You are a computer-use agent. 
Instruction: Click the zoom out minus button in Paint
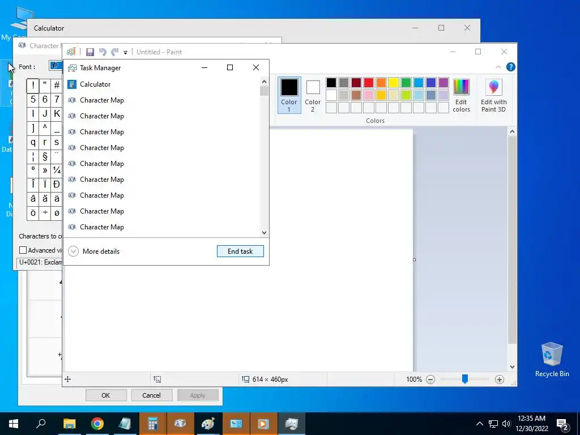430,379
